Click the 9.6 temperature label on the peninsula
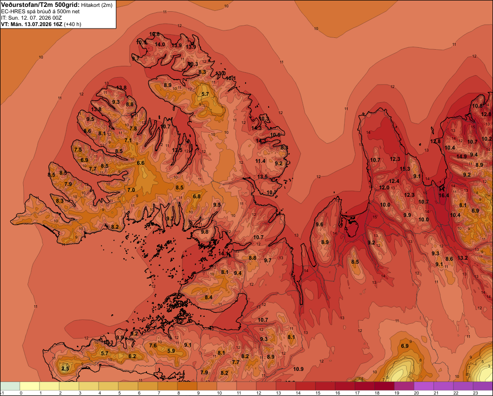The image size is (493, 396). (319, 224)
